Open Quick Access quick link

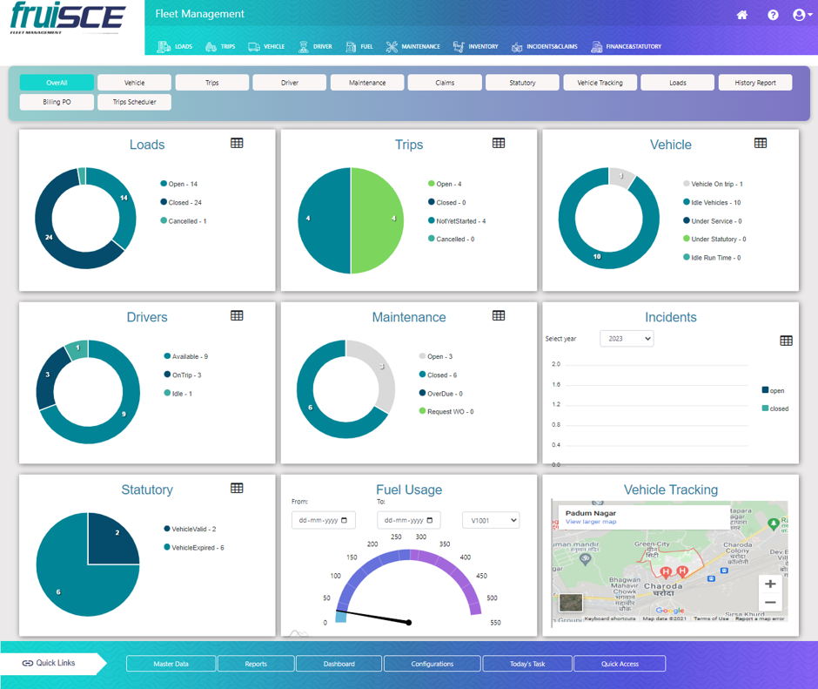[620, 664]
